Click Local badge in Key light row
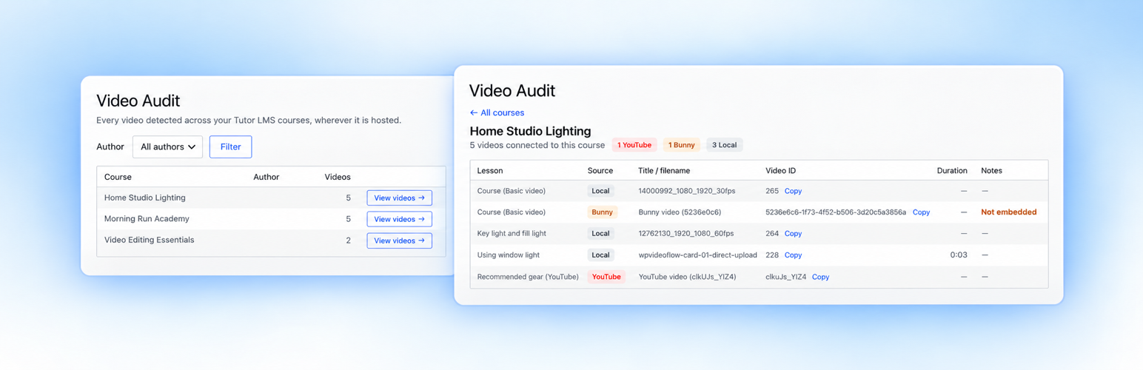The height and width of the screenshot is (370, 1143). [x=600, y=234]
